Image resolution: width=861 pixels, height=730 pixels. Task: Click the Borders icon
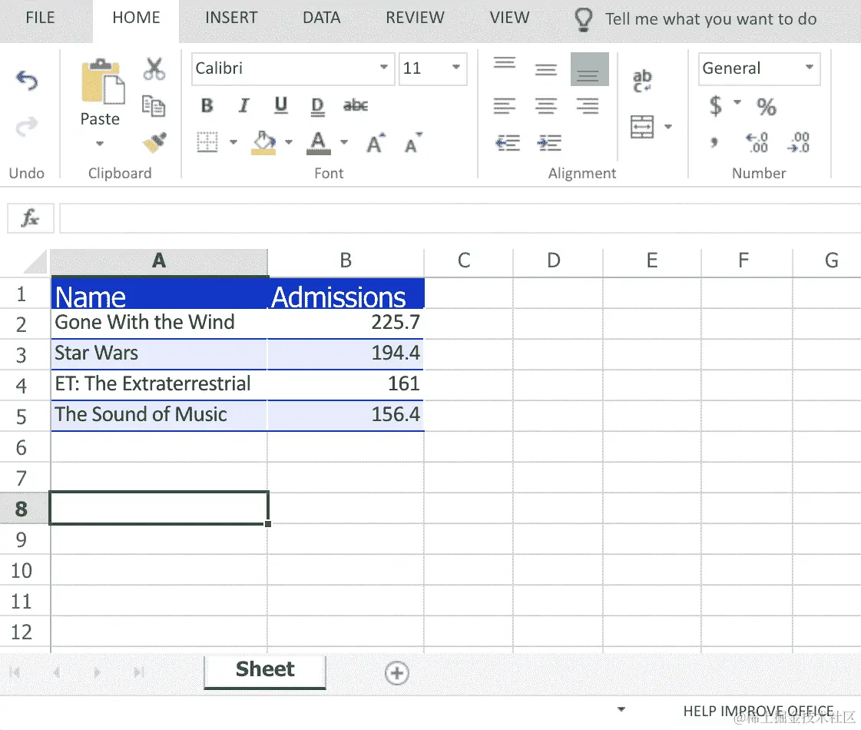coord(207,142)
